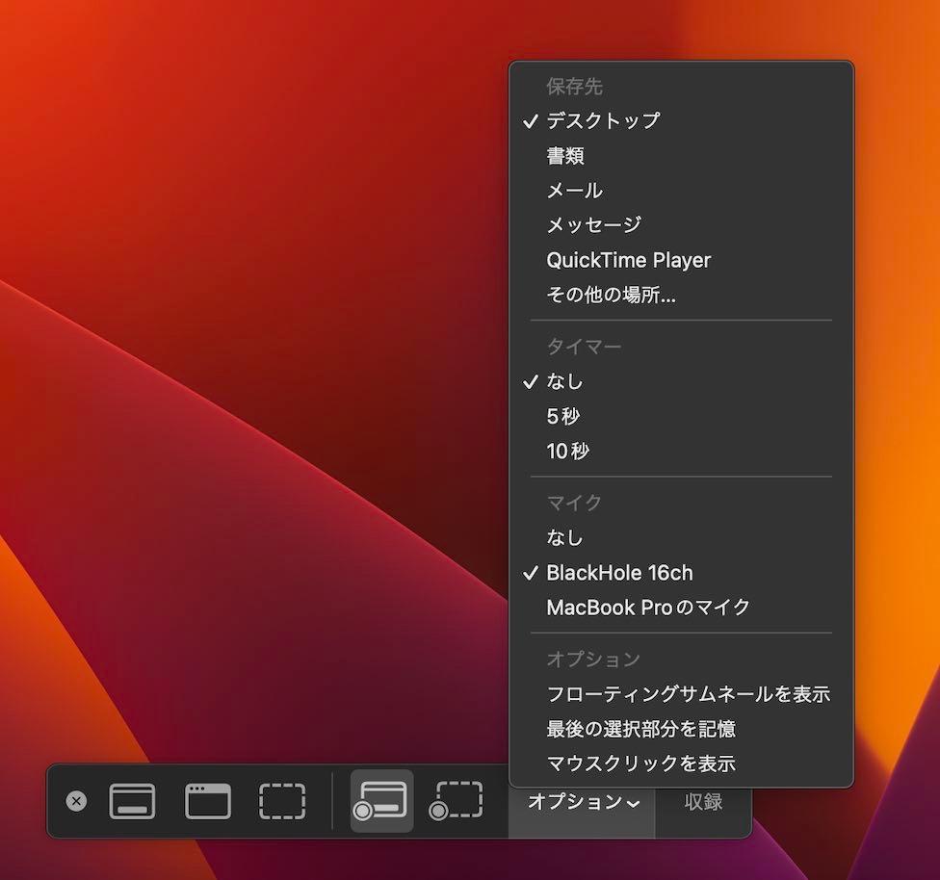The image size is (940, 880).
Task: Select MacBook Proのマイク as microphone
Action: tap(681, 608)
